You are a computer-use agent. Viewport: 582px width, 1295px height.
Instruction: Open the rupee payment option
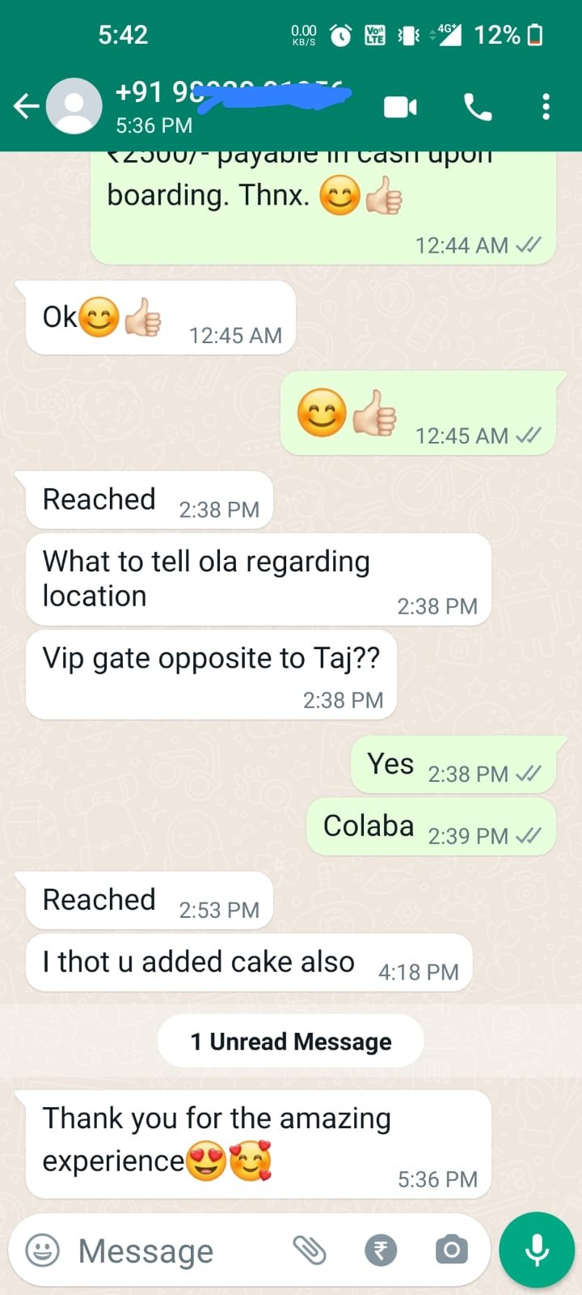coord(381,1250)
